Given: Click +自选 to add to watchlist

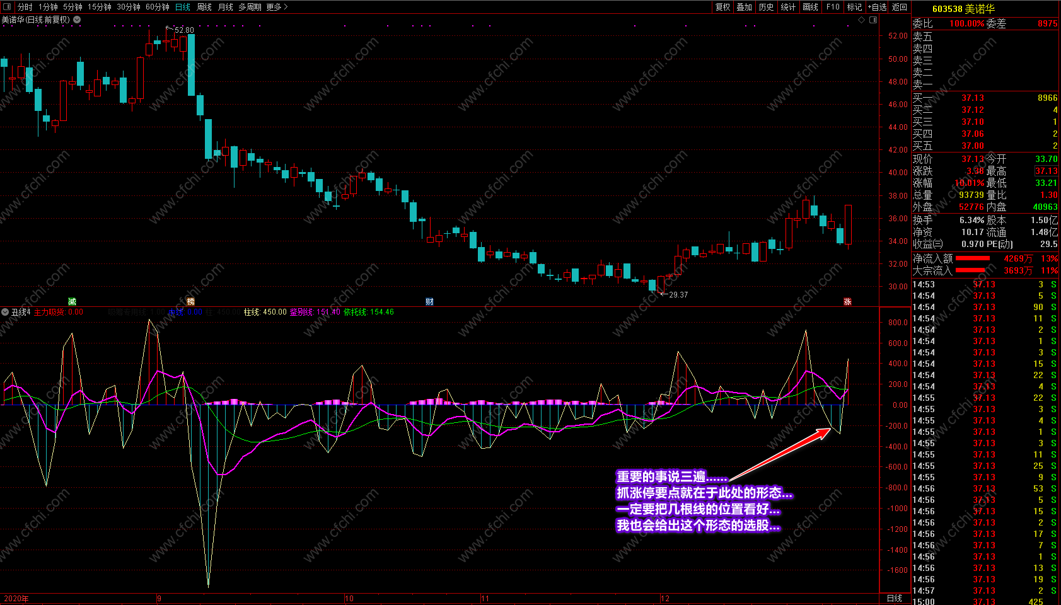Looking at the screenshot, I should tap(877, 7).
